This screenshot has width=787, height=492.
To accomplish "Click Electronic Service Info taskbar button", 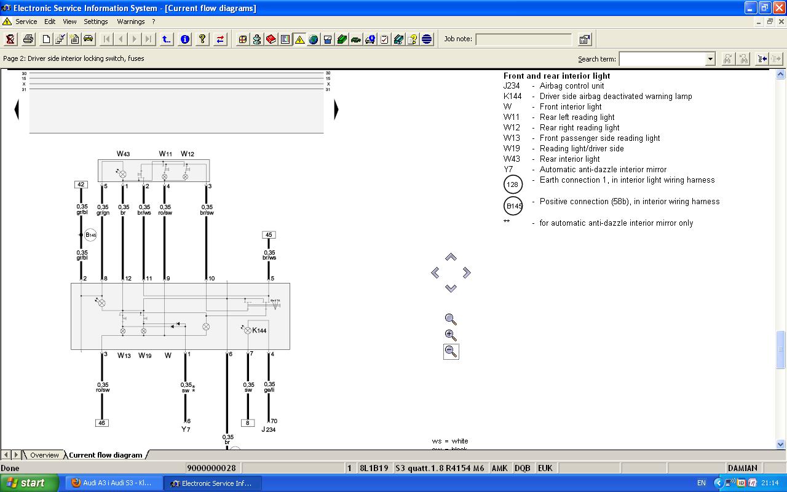I will tap(213, 483).
